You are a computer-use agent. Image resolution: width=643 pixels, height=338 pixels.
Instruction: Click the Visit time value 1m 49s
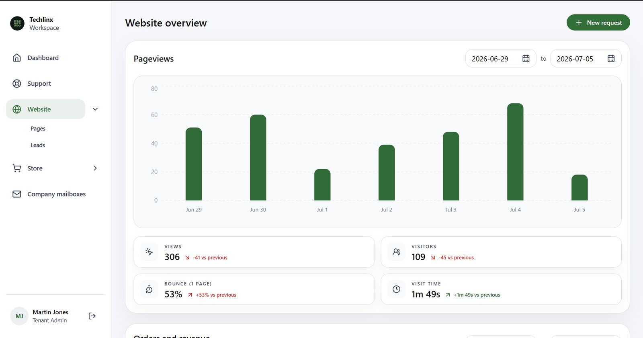pyautogui.click(x=426, y=294)
